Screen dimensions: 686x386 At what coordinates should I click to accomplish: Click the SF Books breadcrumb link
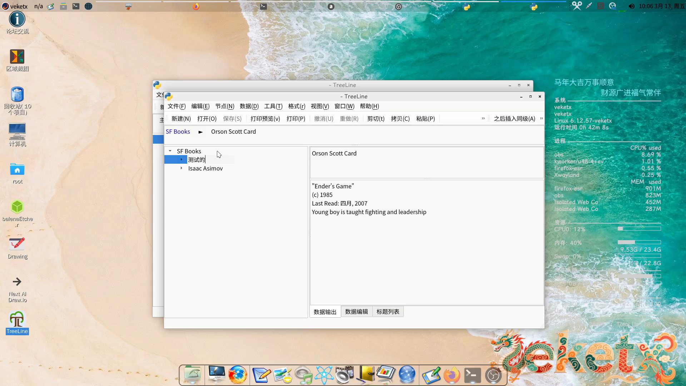178,132
